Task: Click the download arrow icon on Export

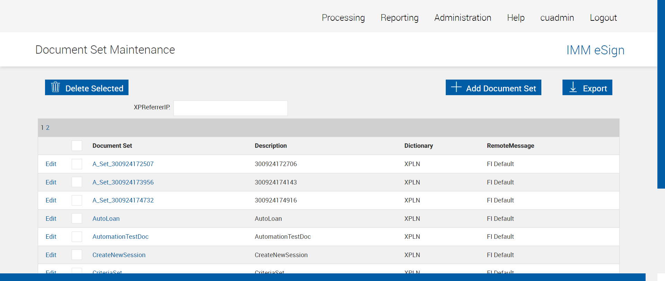Action: tap(573, 87)
